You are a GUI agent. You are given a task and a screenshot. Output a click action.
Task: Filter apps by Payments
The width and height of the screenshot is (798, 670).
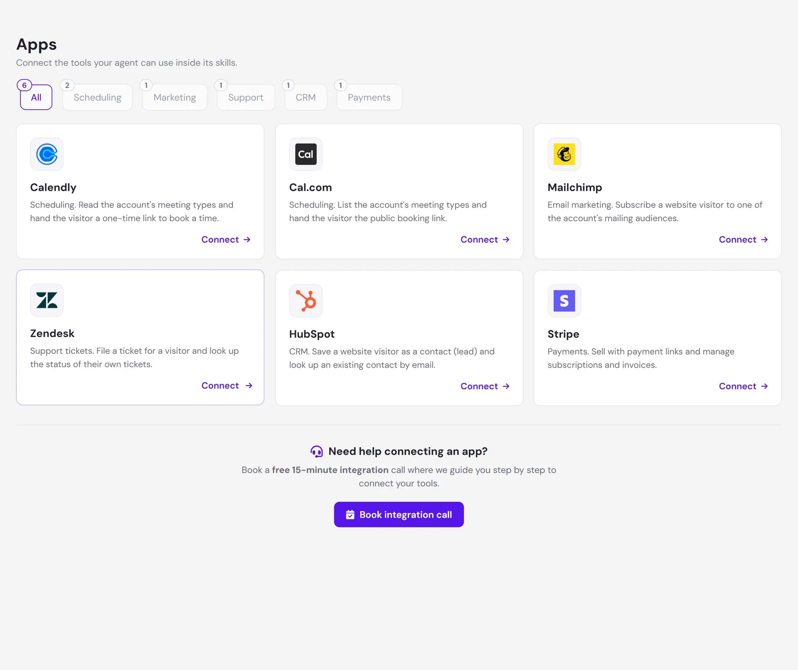pyautogui.click(x=369, y=98)
